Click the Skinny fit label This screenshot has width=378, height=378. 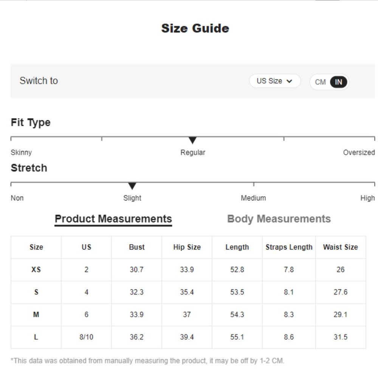(x=21, y=153)
